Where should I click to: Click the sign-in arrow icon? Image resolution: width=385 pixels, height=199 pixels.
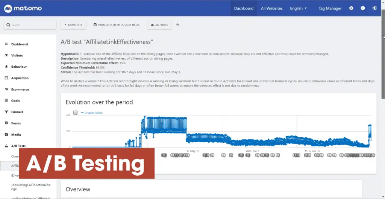374,8
